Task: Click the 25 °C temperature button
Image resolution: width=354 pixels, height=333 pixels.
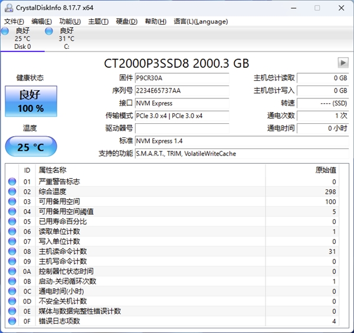Action: coord(31,147)
